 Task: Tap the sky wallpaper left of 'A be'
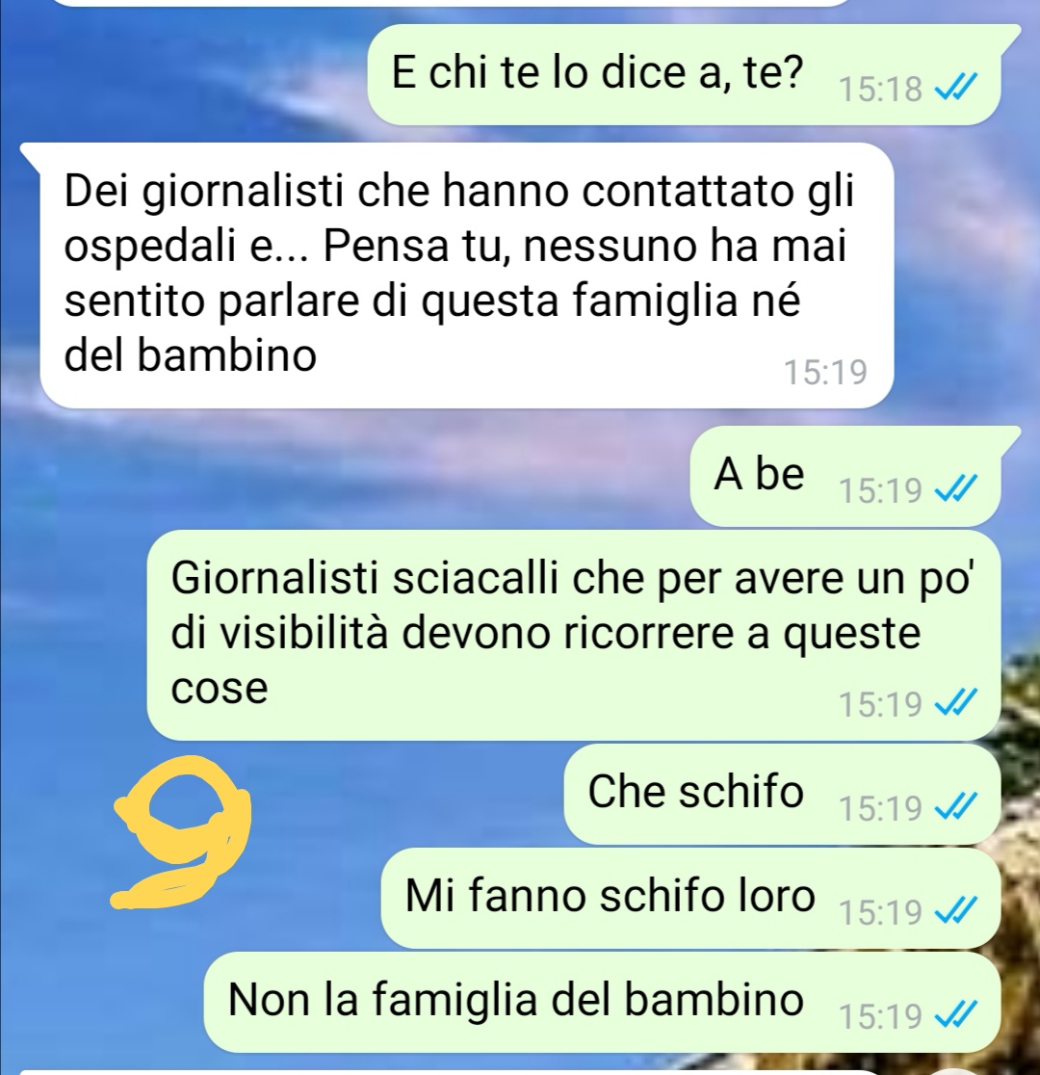point(343,477)
